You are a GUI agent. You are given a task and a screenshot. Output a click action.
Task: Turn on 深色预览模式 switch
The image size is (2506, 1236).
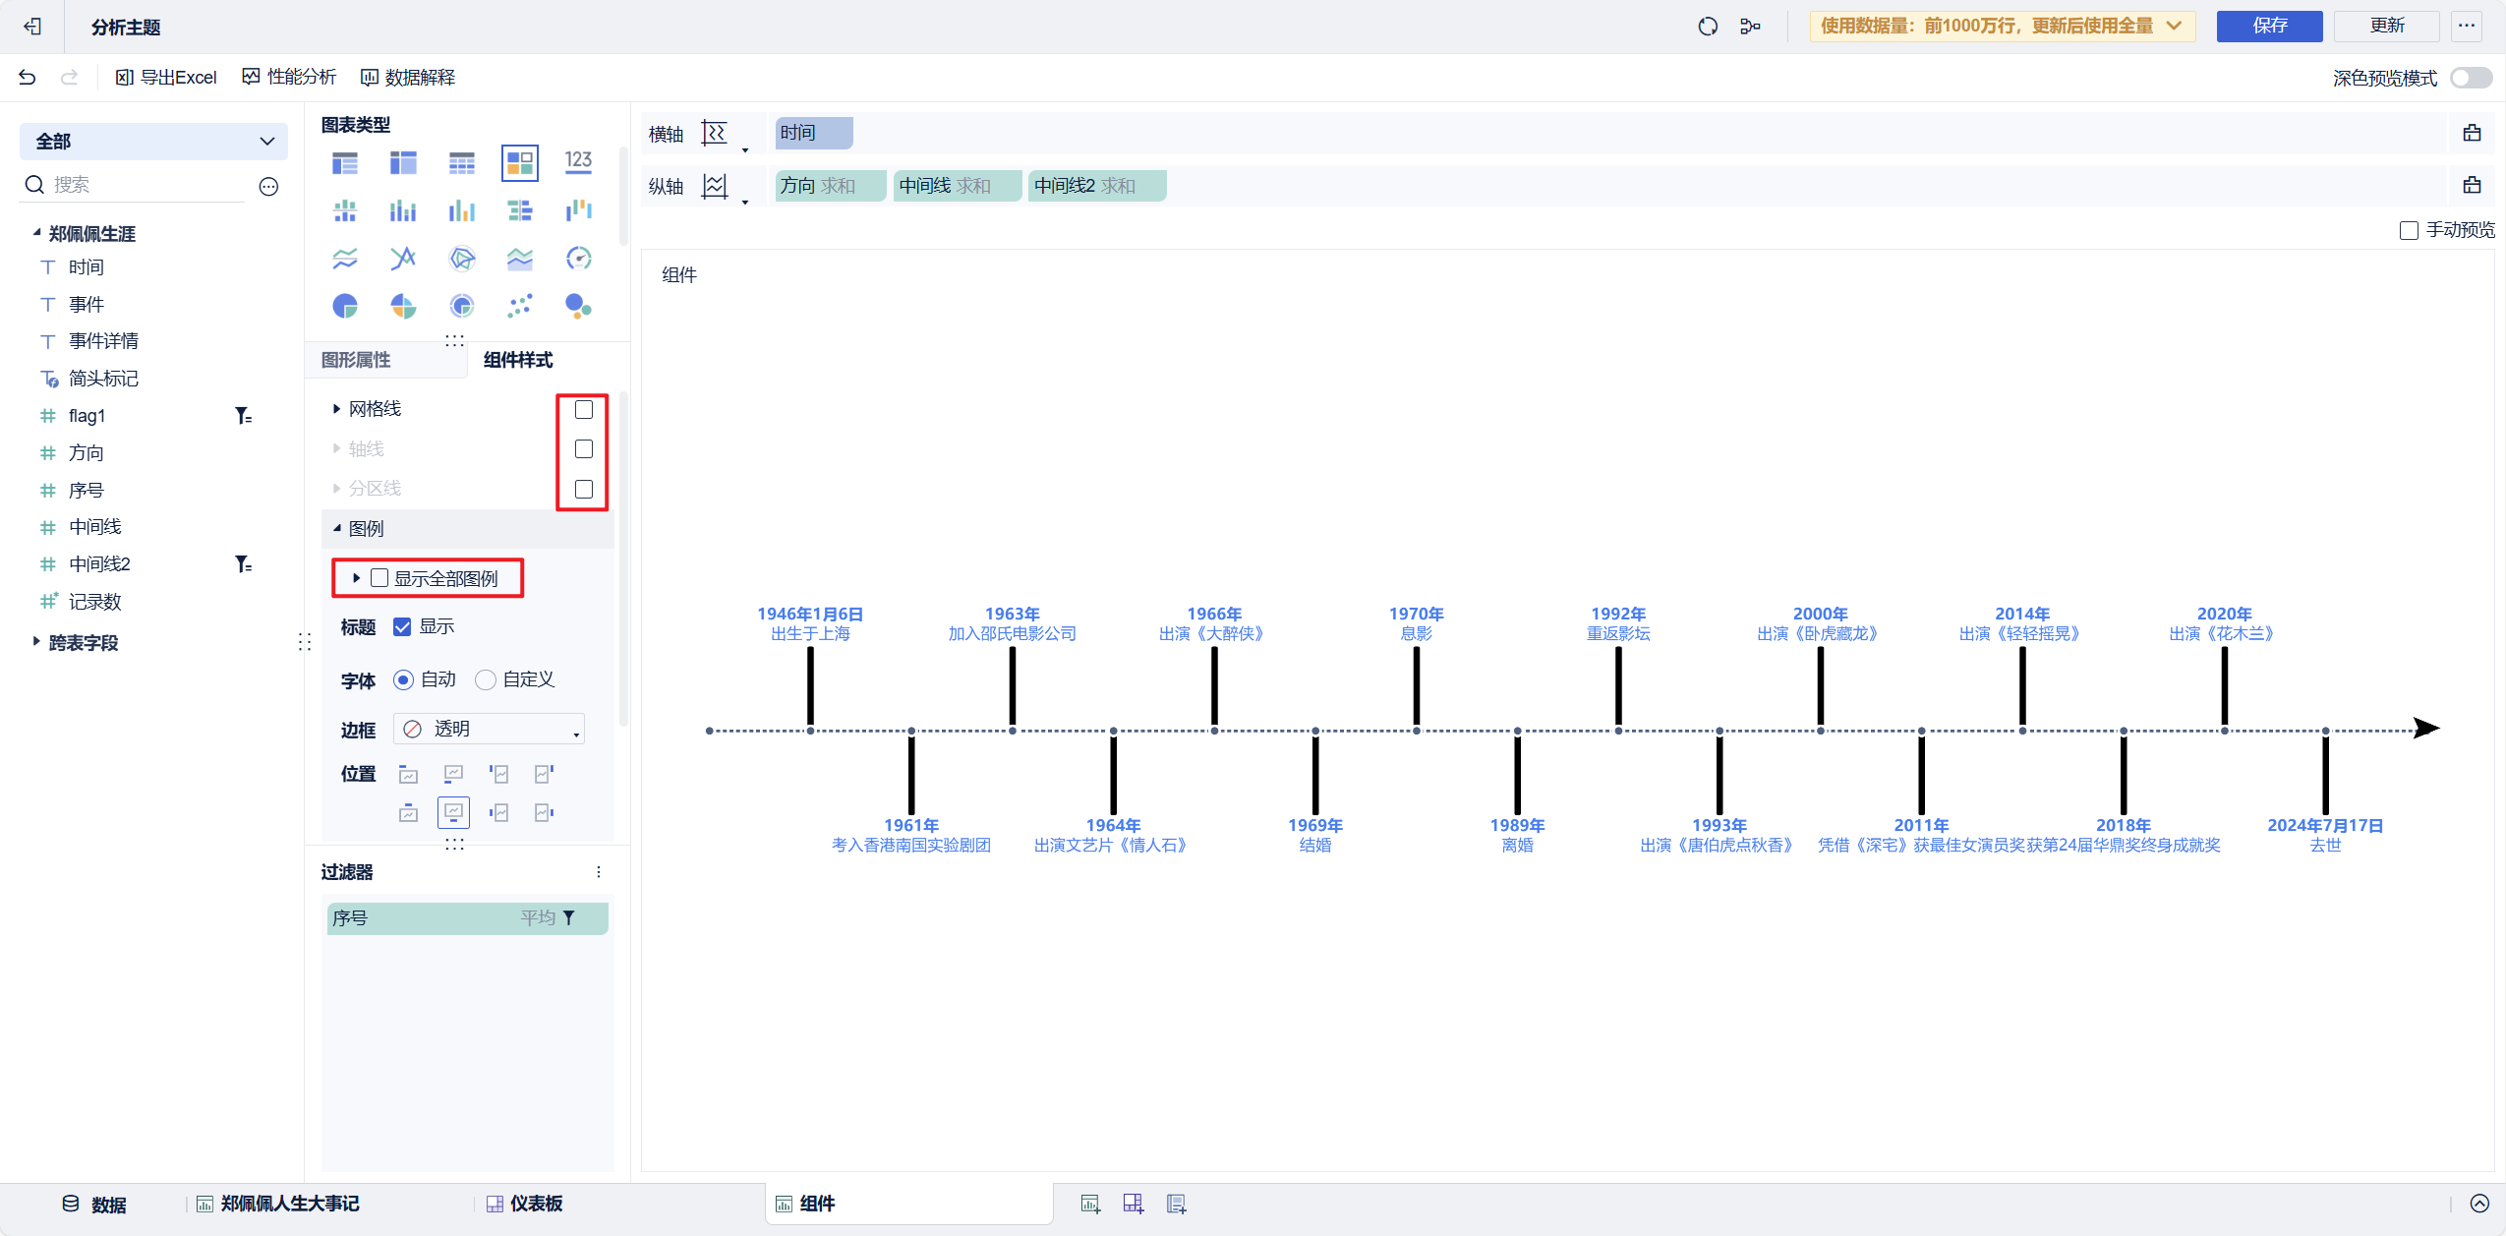(x=2471, y=78)
